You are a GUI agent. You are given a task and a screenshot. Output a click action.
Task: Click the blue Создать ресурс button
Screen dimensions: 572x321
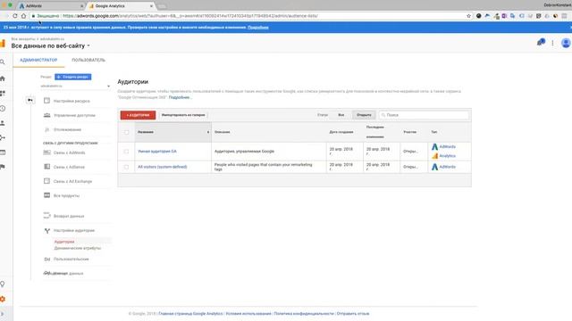coord(73,77)
